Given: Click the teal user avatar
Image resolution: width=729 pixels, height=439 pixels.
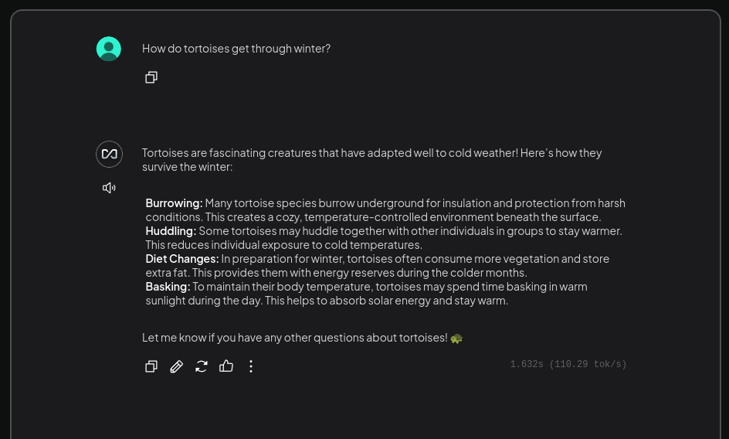Looking at the screenshot, I should click(109, 49).
